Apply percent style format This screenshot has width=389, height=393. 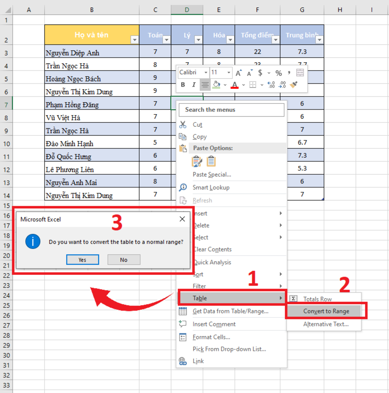coord(279,73)
